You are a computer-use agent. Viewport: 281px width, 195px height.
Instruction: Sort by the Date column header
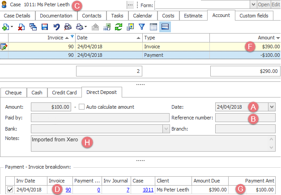[109, 38]
